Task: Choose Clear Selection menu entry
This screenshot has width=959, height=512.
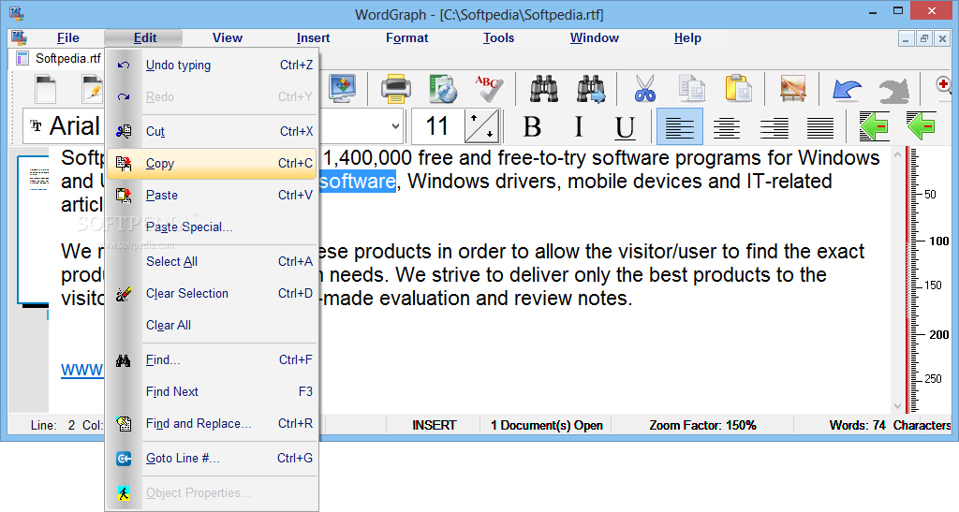Action: 212,293
